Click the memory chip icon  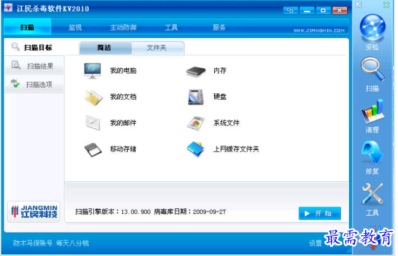pyautogui.click(x=196, y=72)
